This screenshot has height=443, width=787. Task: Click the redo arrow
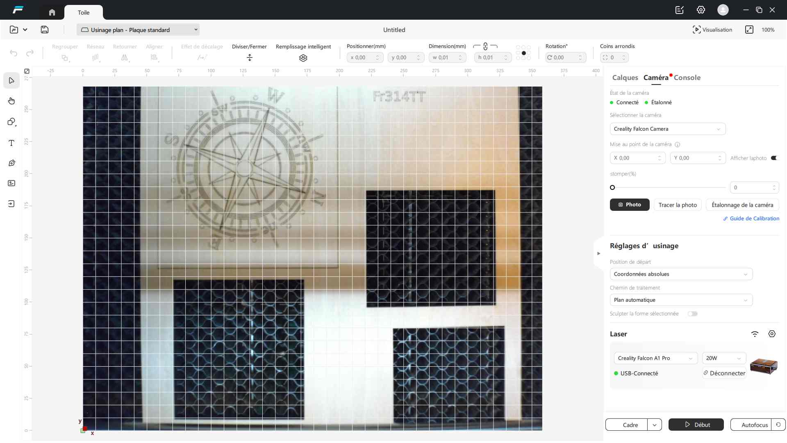coord(30,53)
